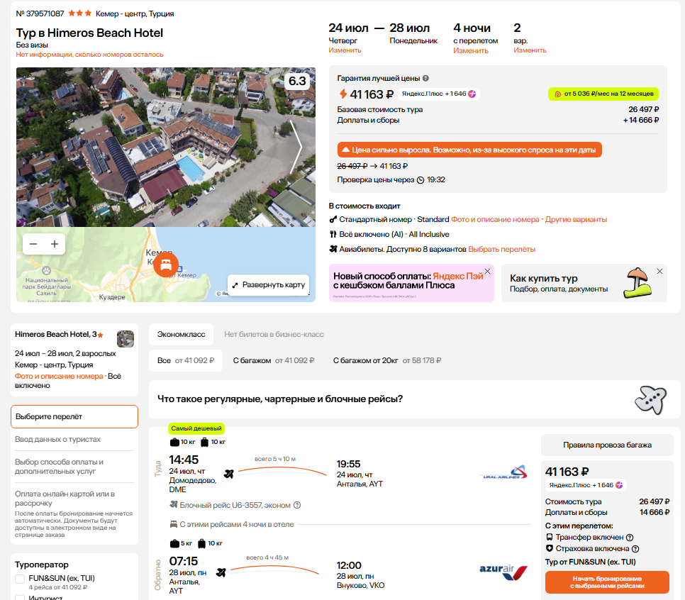
Task: Show next hotel photo with right arrow
Action: tap(297, 148)
